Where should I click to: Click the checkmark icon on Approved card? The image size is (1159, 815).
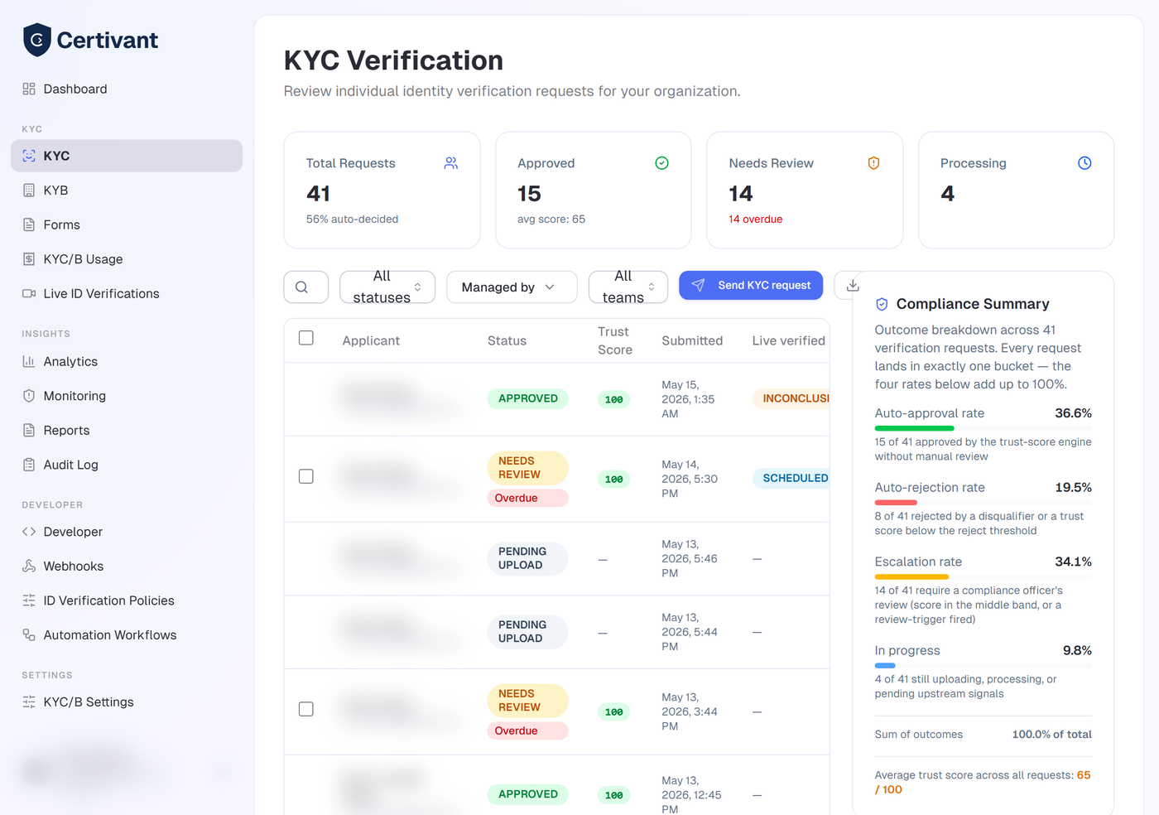pos(662,163)
